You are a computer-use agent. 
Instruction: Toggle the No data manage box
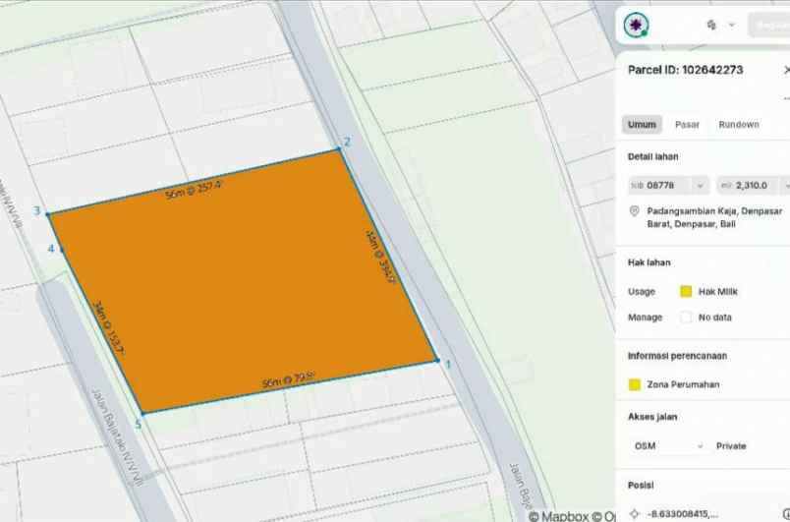tap(686, 318)
